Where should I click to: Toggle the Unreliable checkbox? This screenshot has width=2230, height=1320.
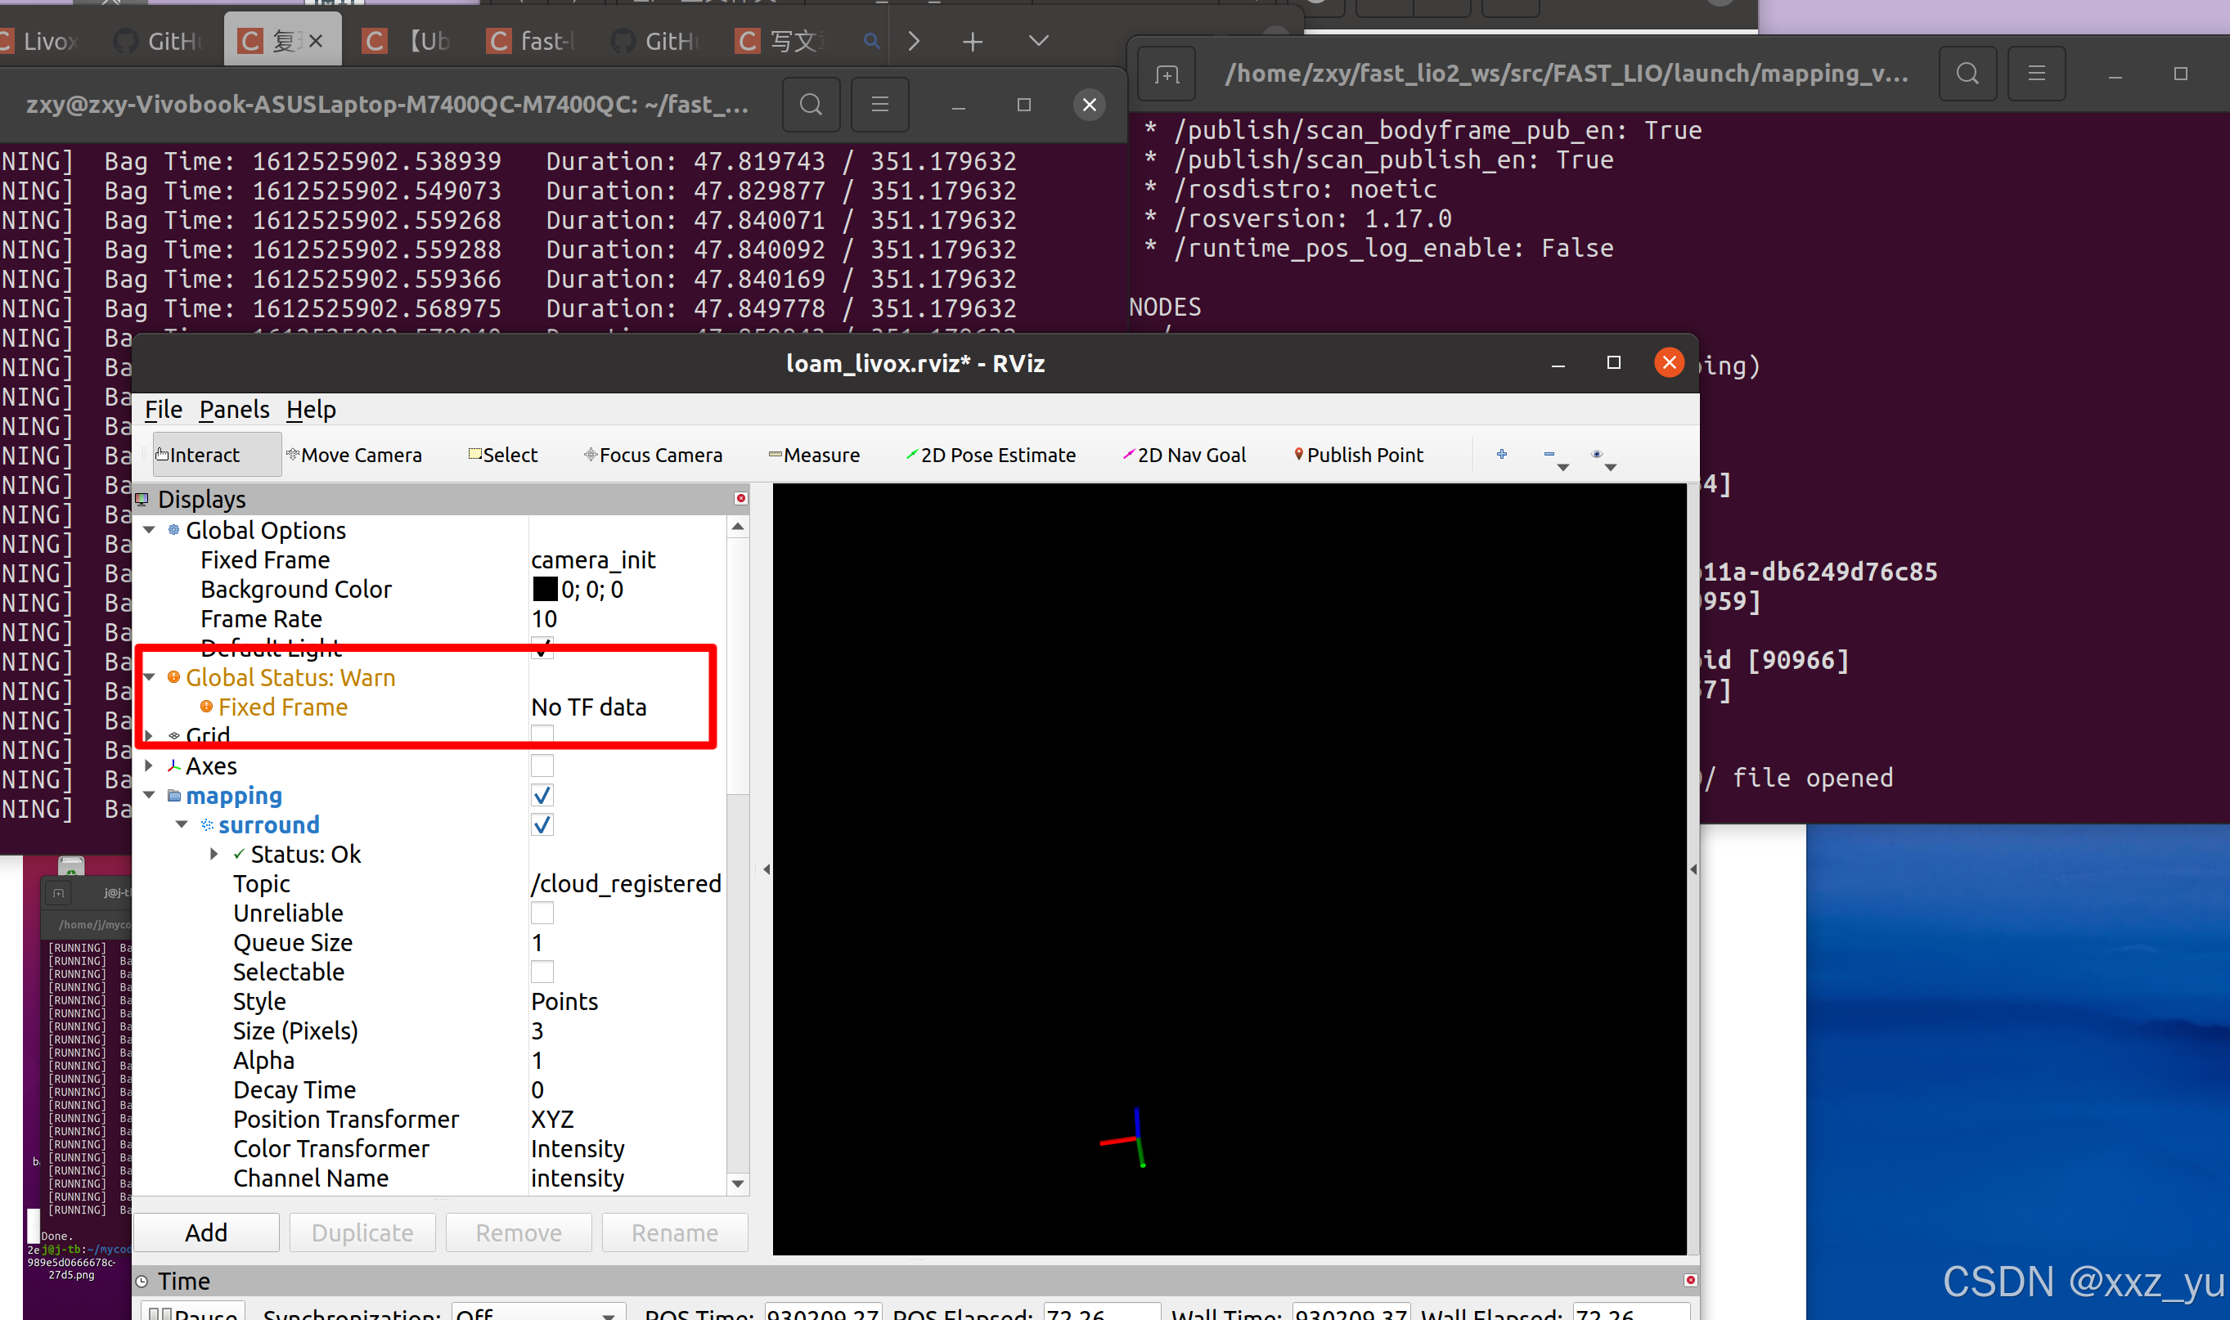pos(542,914)
